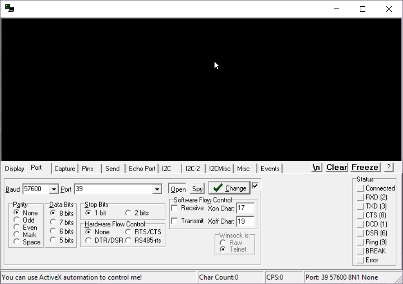
Task: Click the Xon Char input field
Action: (x=245, y=208)
